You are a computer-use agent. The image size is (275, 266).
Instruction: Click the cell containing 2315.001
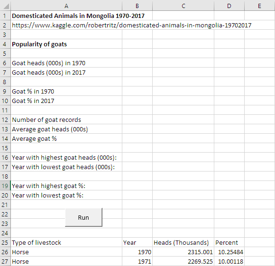point(183,252)
